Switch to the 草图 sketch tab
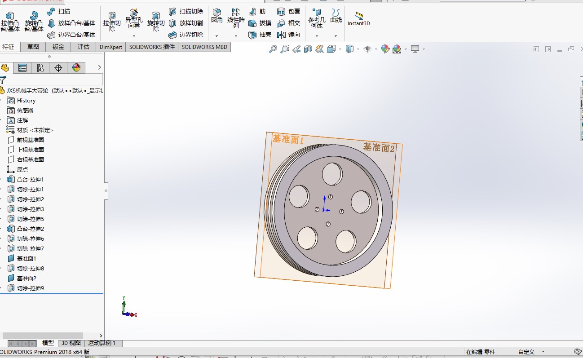 [33, 47]
